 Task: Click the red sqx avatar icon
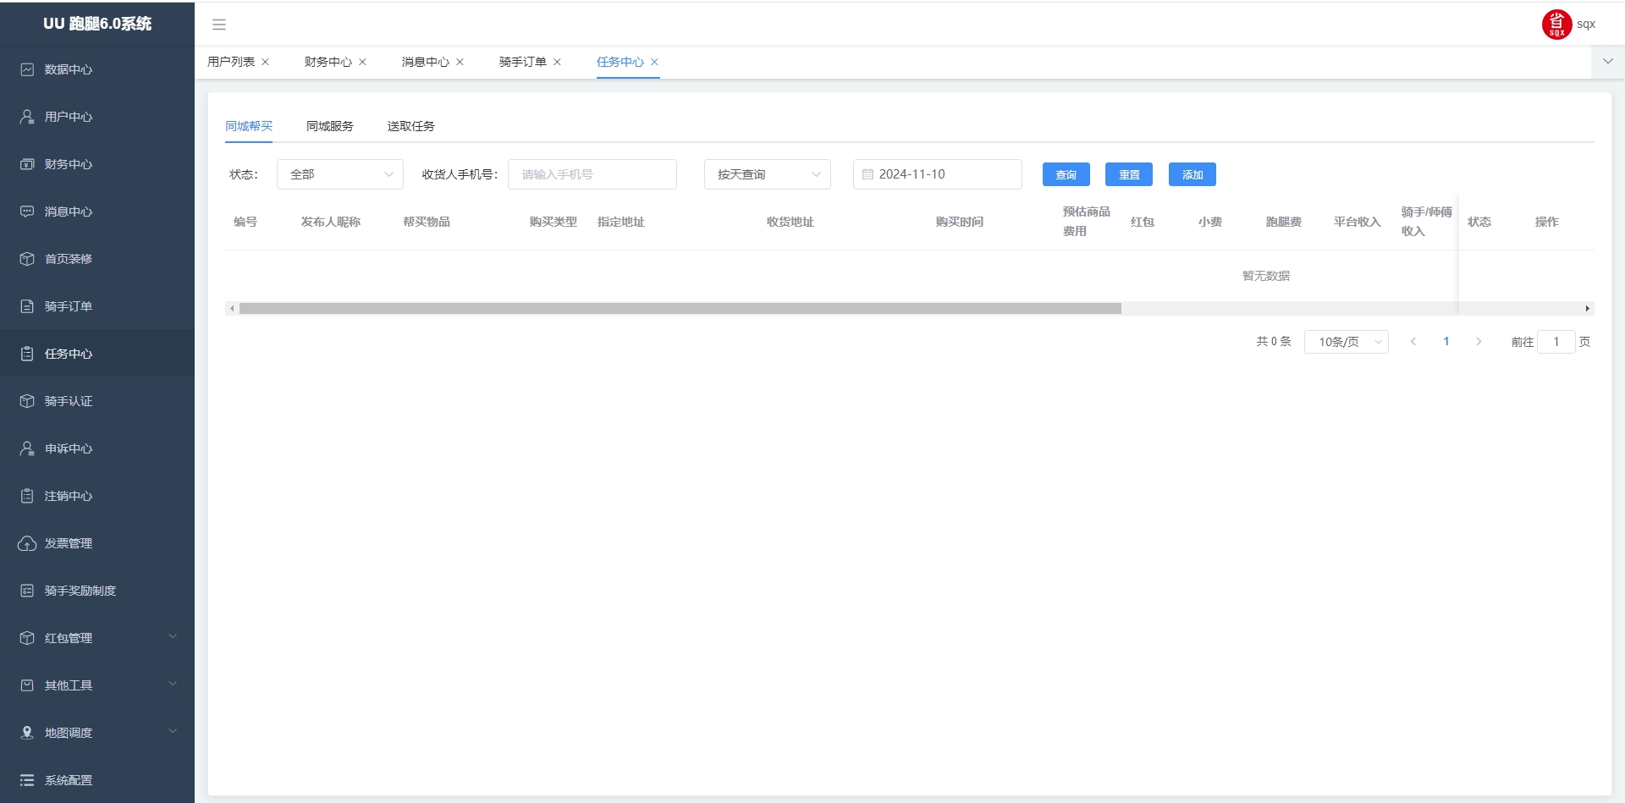pyautogui.click(x=1556, y=25)
